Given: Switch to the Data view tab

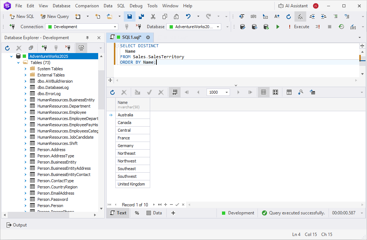Looking at the screenshot, I should (x=154, y=213).
